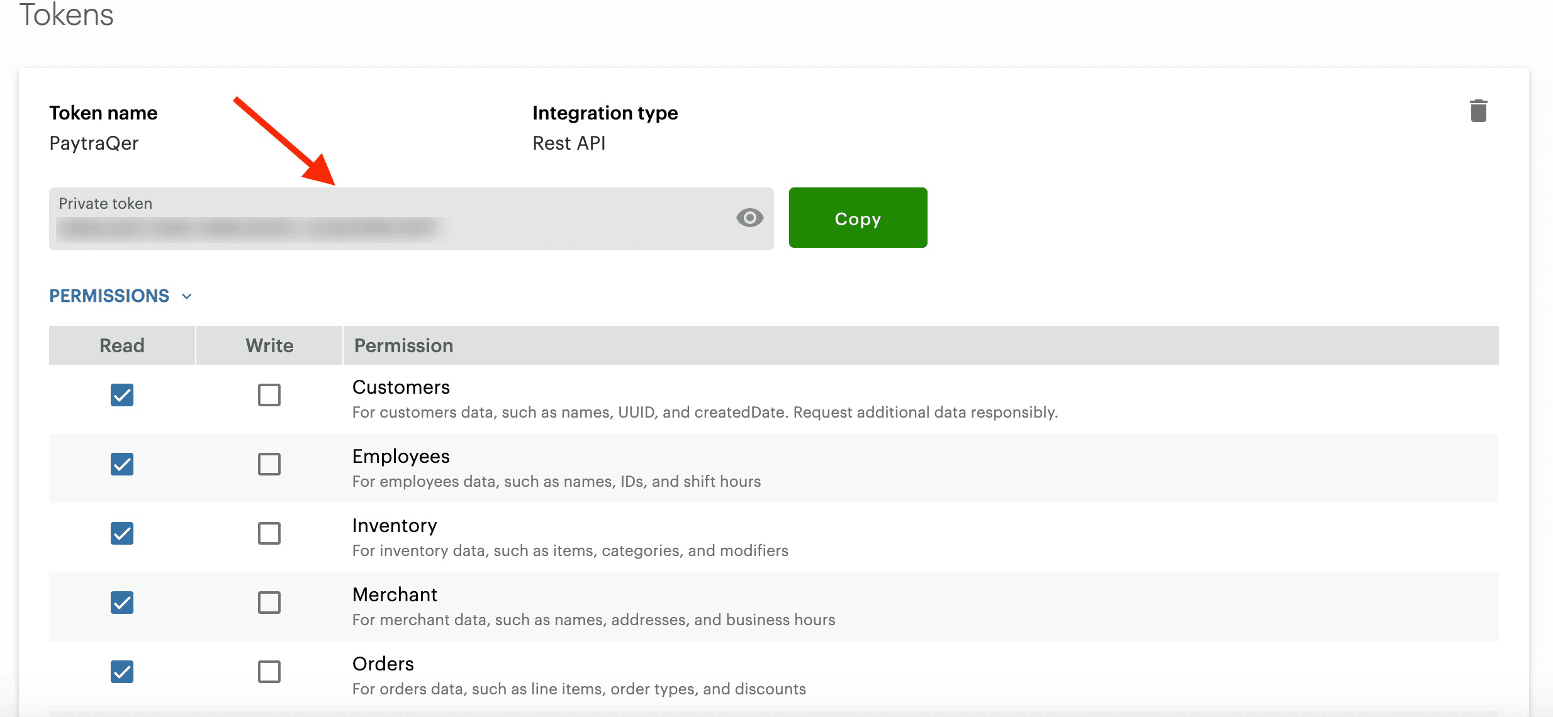This screenshot has height=717, width=1553.
Task: Reveal the hidden private token
Action: click(749, 218)
